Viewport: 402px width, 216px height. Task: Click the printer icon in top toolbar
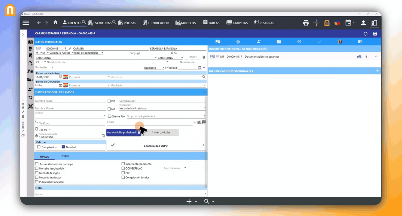tap(306, 23)
